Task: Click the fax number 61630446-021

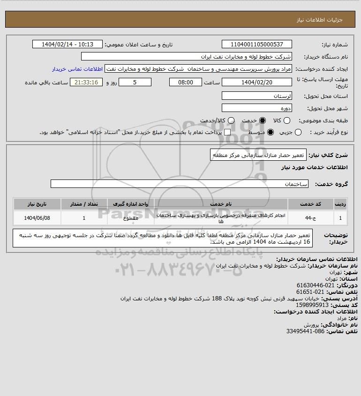Action: tap(315, 285)
